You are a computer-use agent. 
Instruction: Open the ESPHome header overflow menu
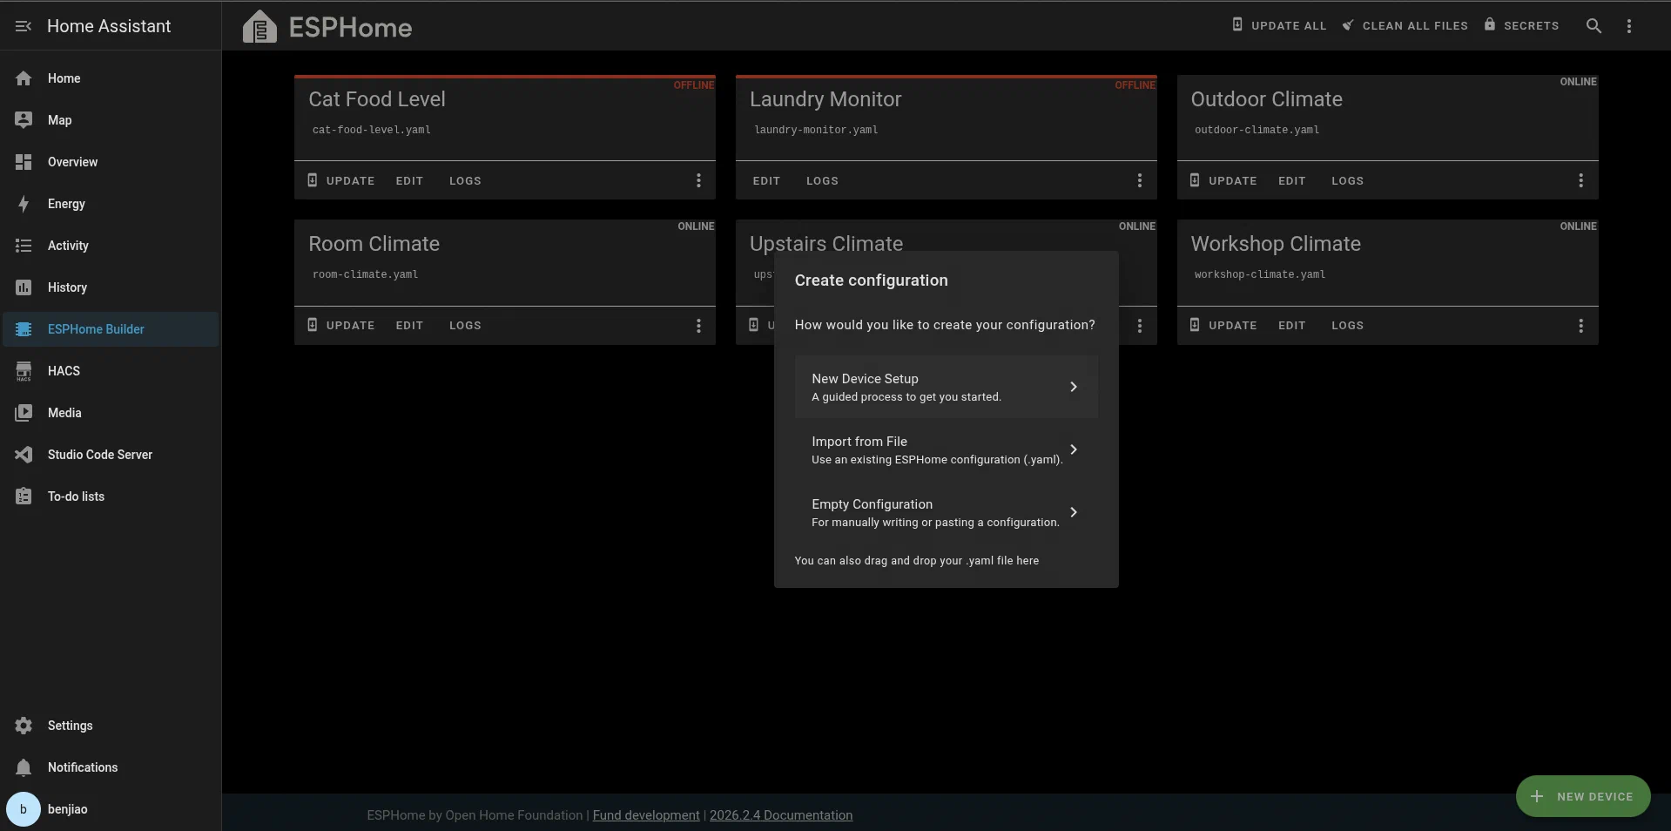(x=1629, y=26)
